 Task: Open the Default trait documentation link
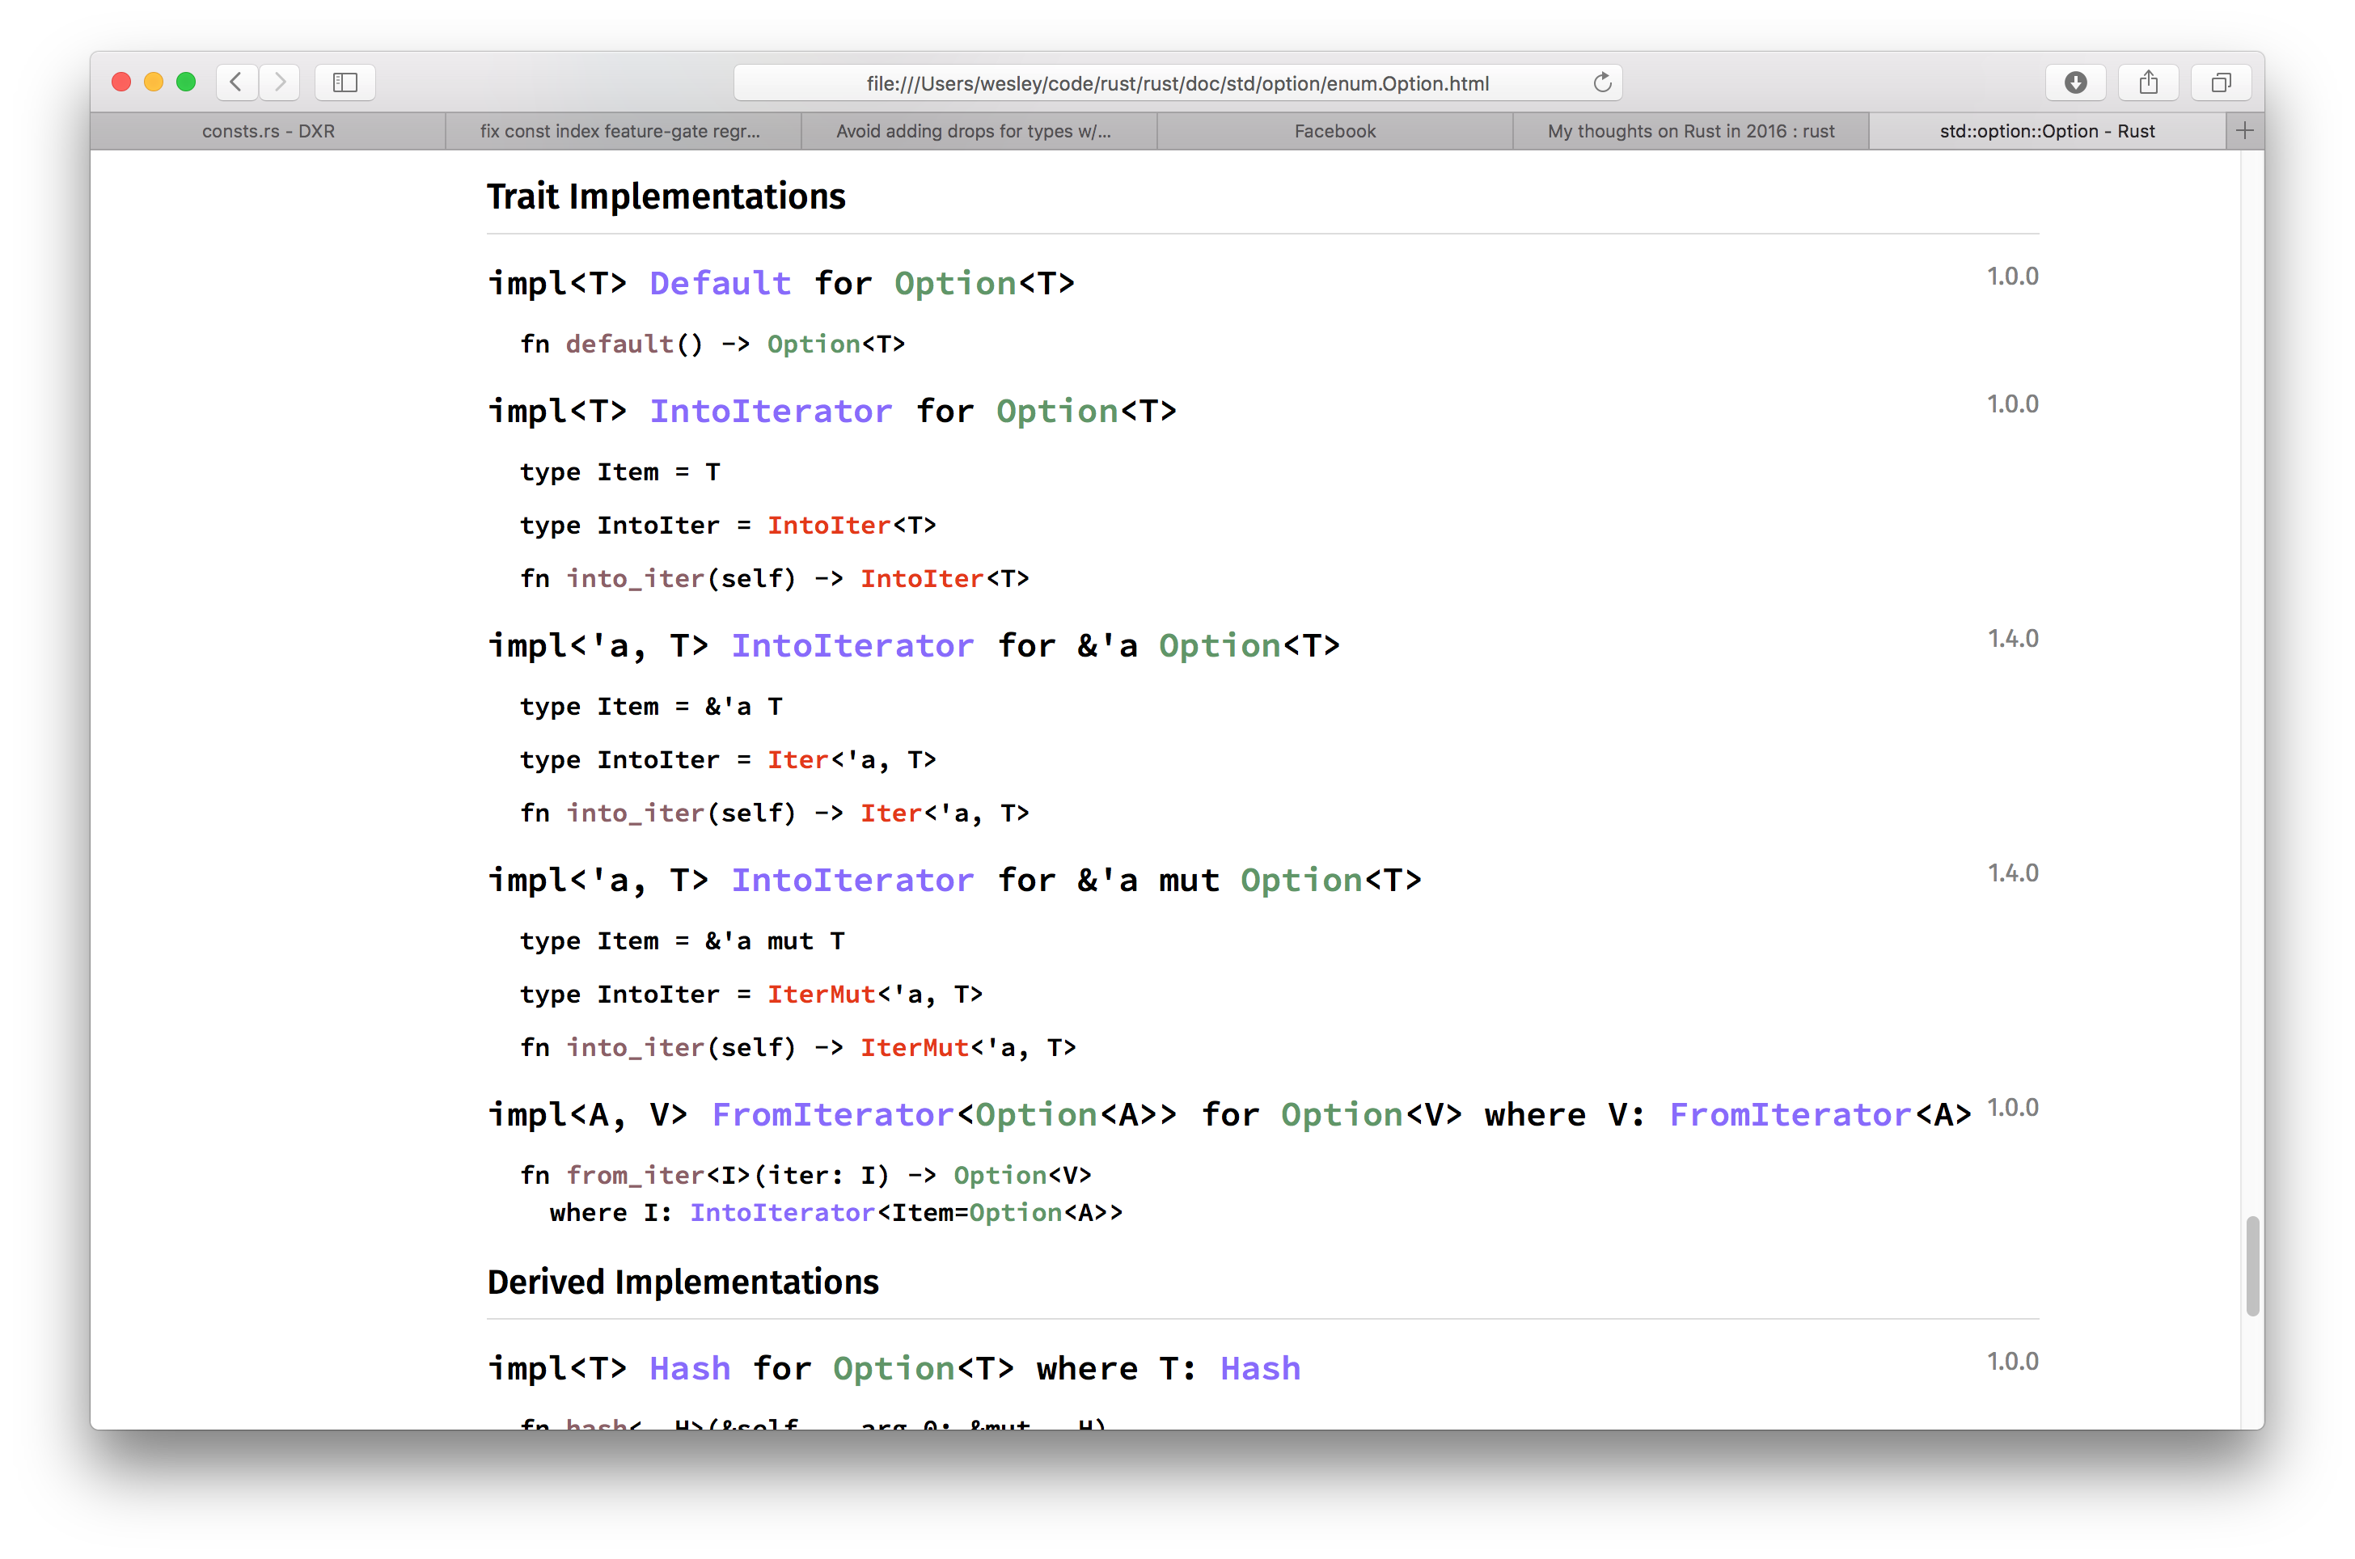719,283
